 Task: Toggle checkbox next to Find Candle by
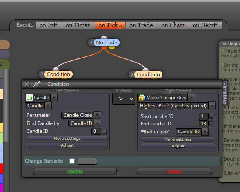pyautogui.click(x=104, y=123)
